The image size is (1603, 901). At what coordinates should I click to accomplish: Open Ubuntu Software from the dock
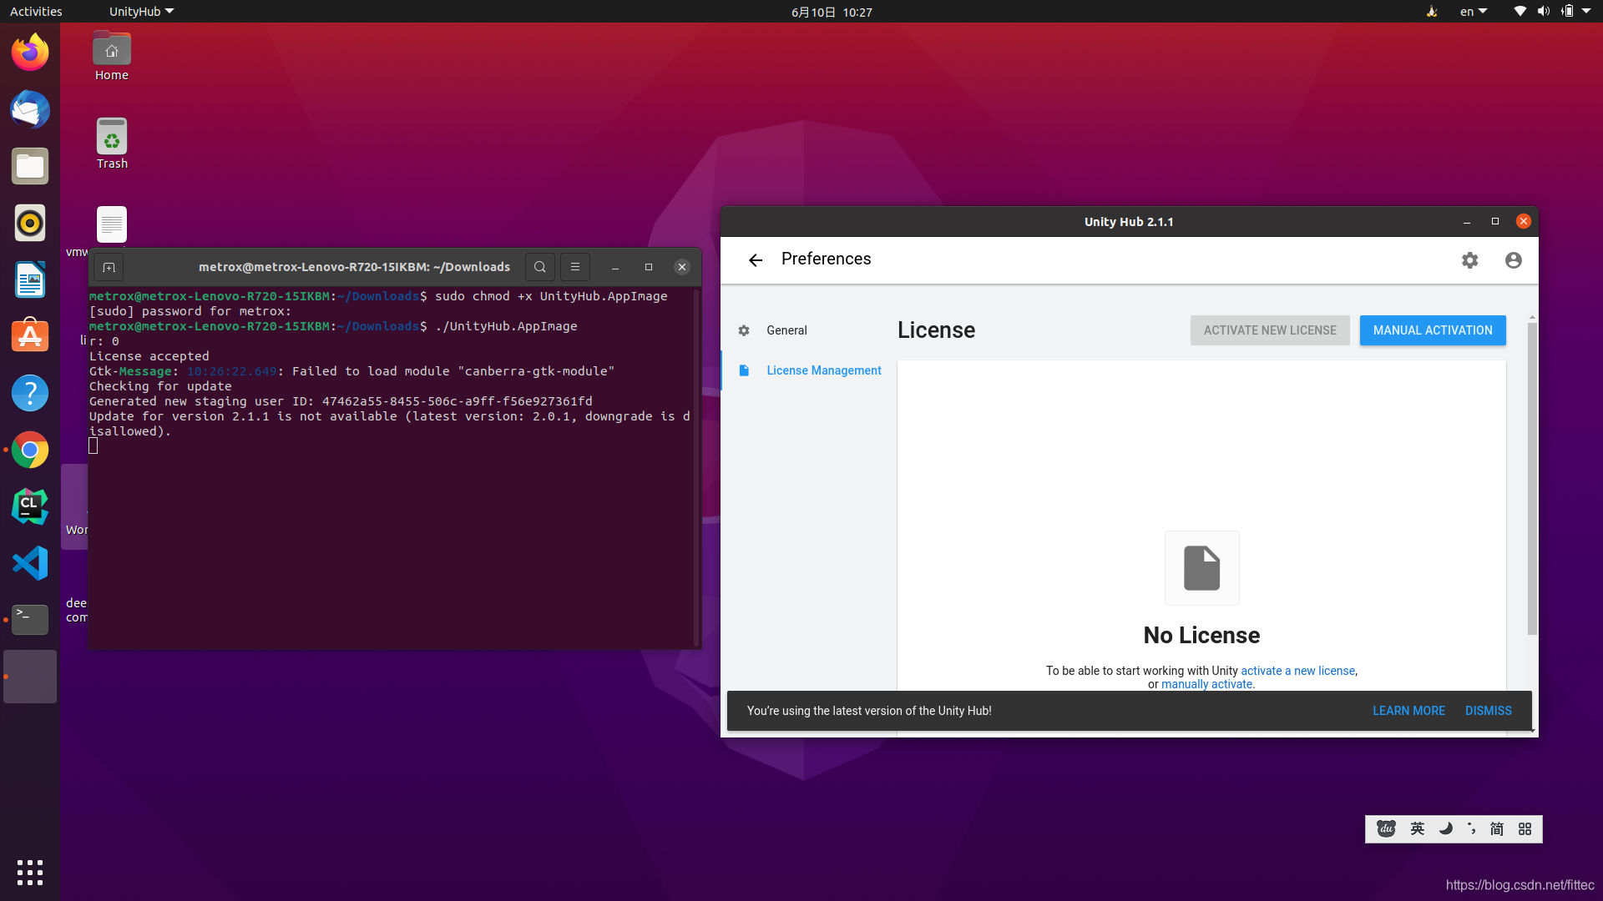coord(30,336)
